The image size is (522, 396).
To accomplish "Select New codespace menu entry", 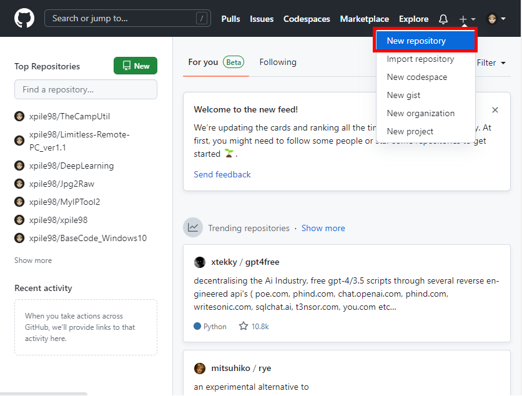I will [425, 77].
